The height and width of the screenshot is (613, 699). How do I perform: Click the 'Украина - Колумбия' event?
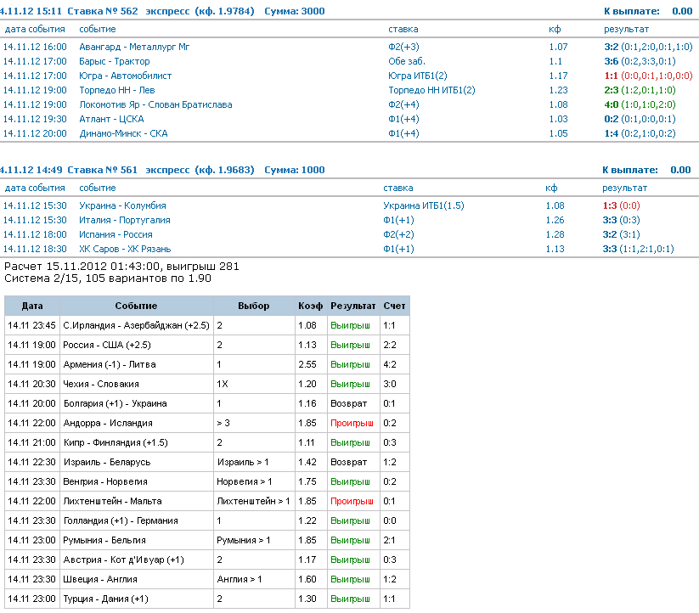tap(122, 205)
